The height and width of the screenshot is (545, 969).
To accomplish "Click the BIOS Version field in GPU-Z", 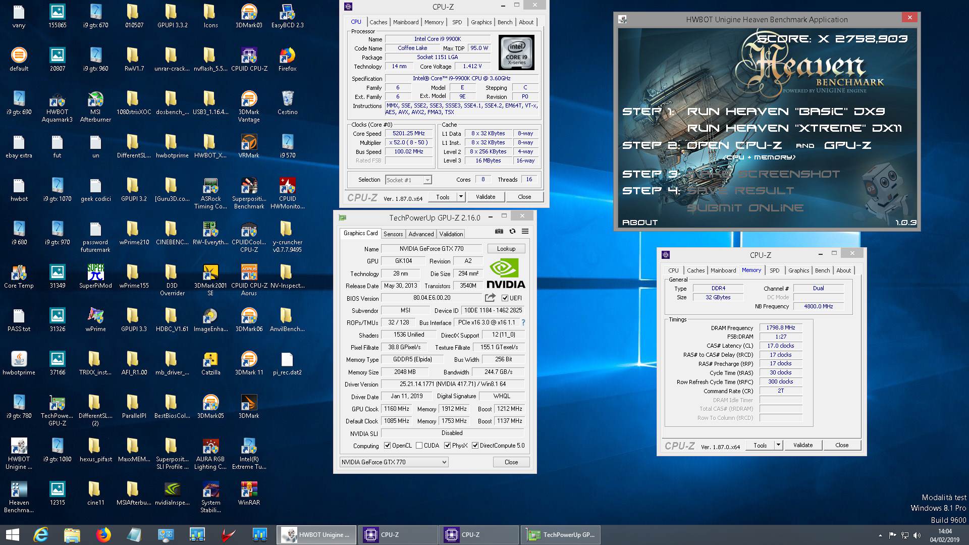I will (432, 298).
